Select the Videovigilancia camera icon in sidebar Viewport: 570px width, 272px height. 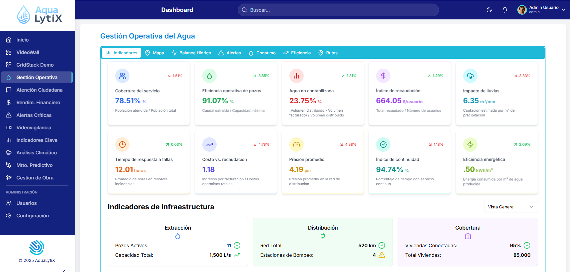(x=9, y=127)
